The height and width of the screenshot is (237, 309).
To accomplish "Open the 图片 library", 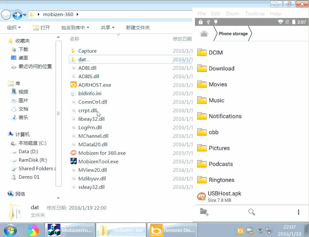I will coord(23,101).
